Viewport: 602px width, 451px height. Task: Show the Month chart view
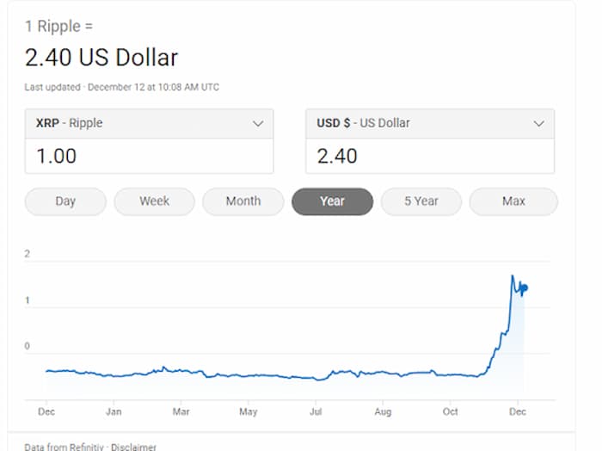tap(243, 201)
